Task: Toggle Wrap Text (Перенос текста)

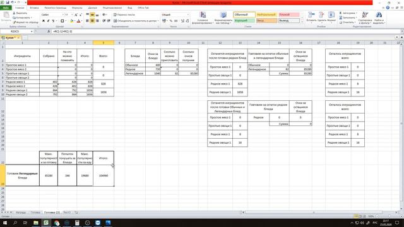Action: [124, 15]
